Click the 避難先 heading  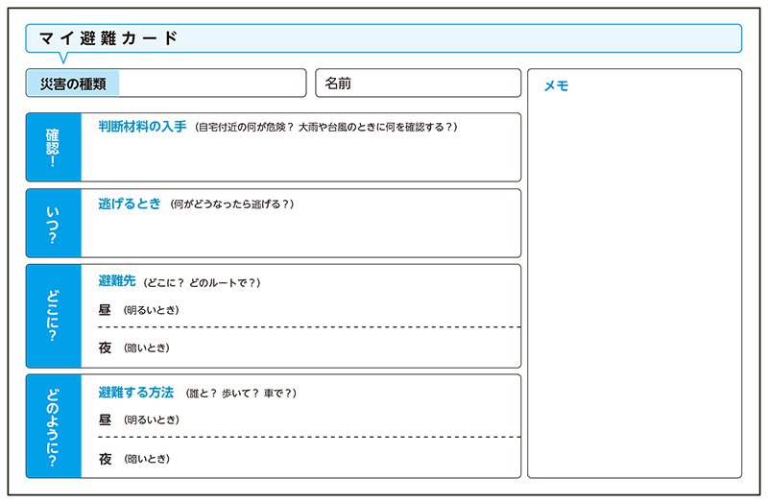[x=116, y=281]
